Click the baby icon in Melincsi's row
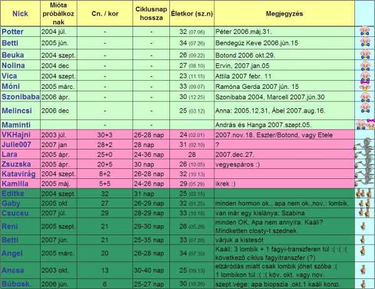The width and height of the screenshot is (375, 289). pyautogui.click(x=364, y=110)
